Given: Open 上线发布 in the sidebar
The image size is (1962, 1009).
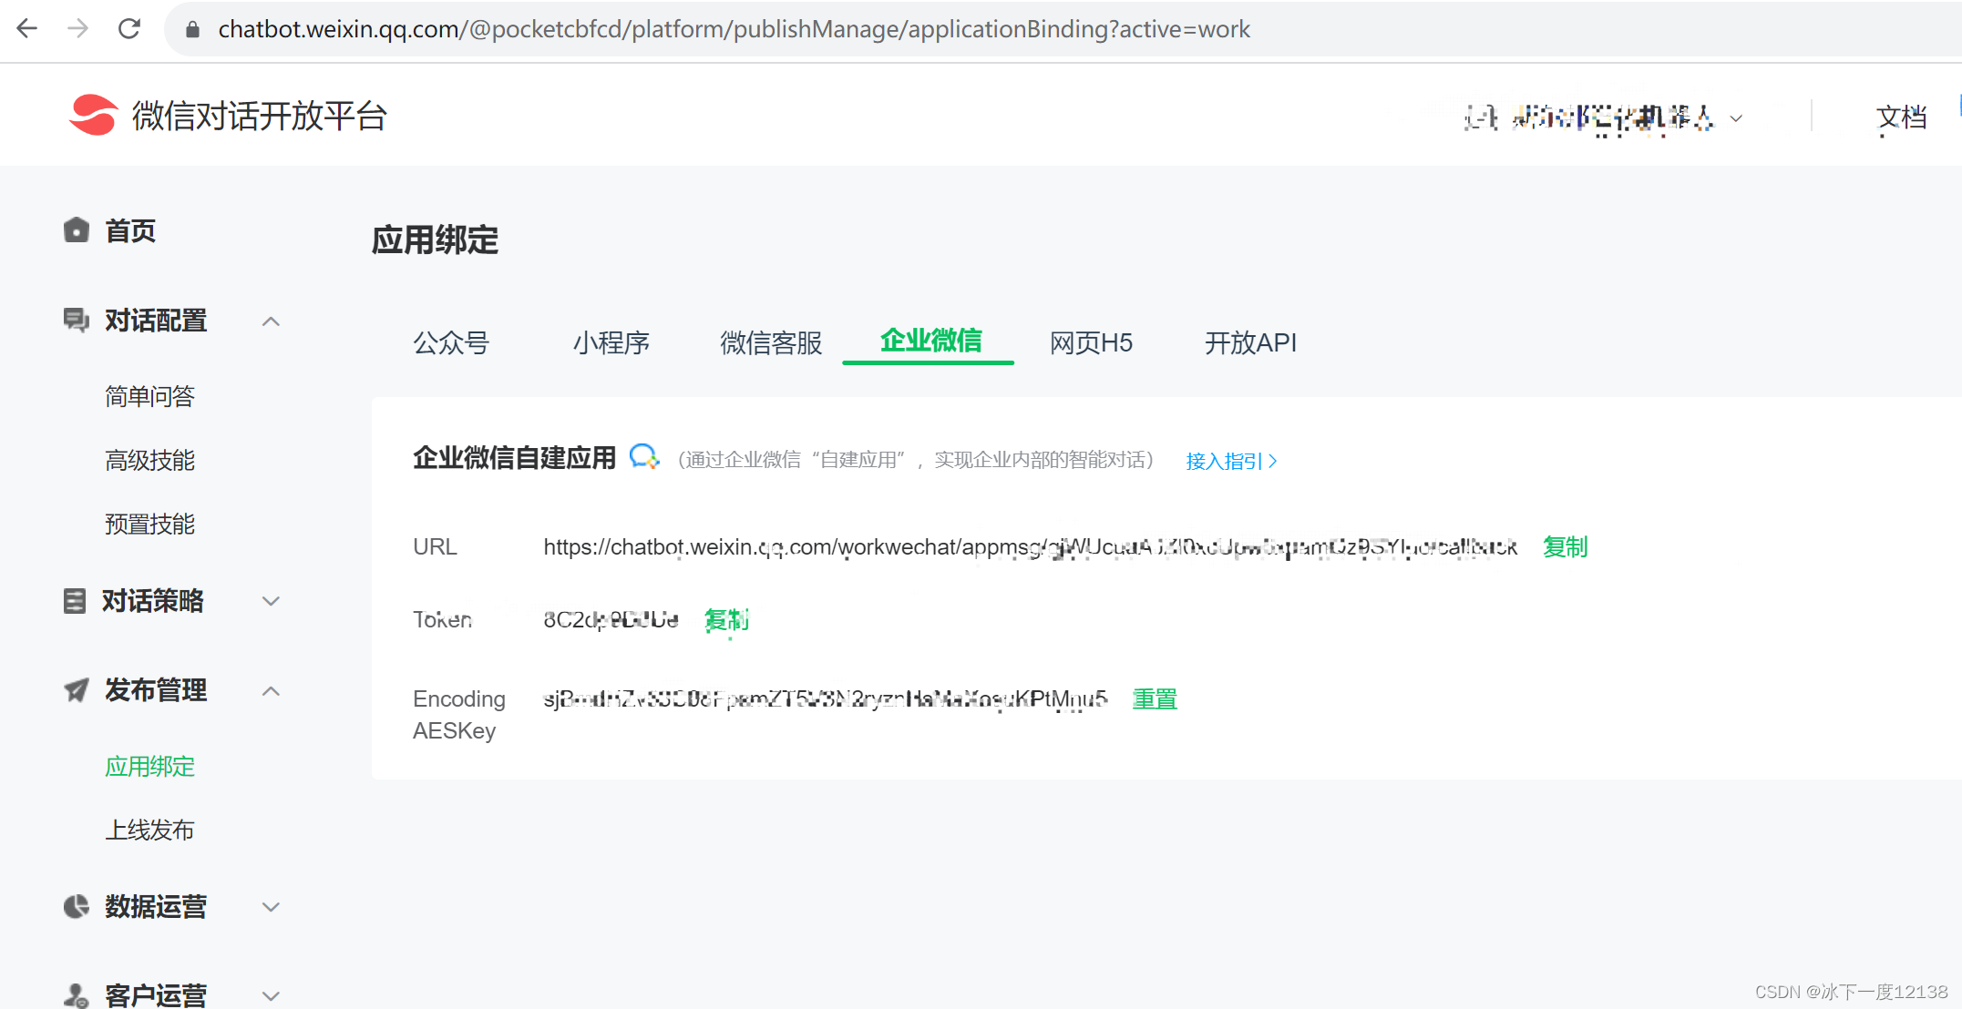Looking at the screenshot, I should (x=149, y=831).
